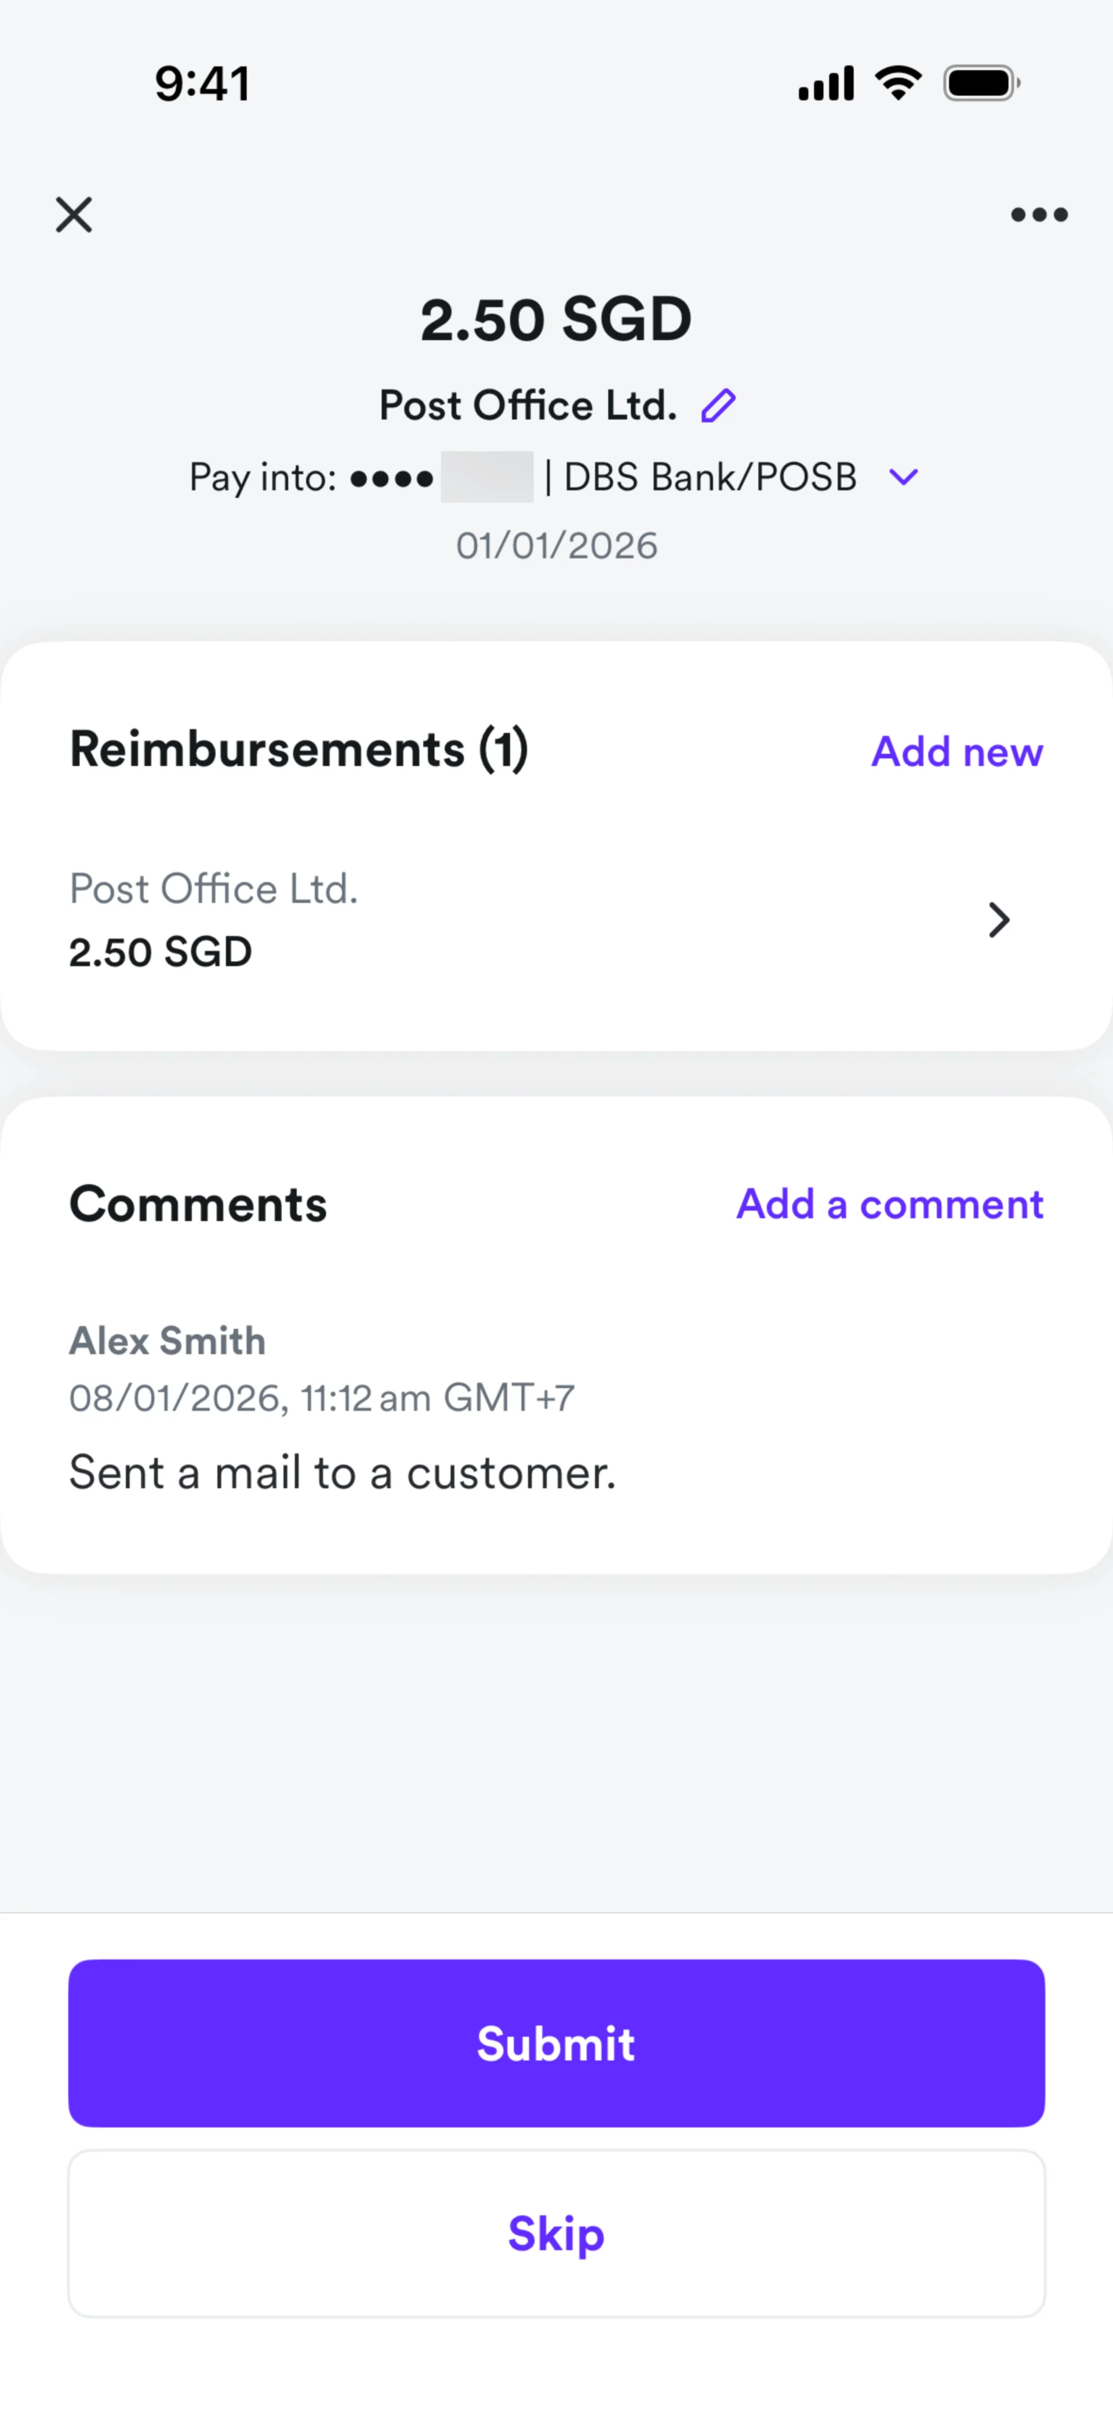Viewport: 1113px width, 2413px height.
Task: Tap Alex Smith's comment text
Action: click(x=343, y=1473)
